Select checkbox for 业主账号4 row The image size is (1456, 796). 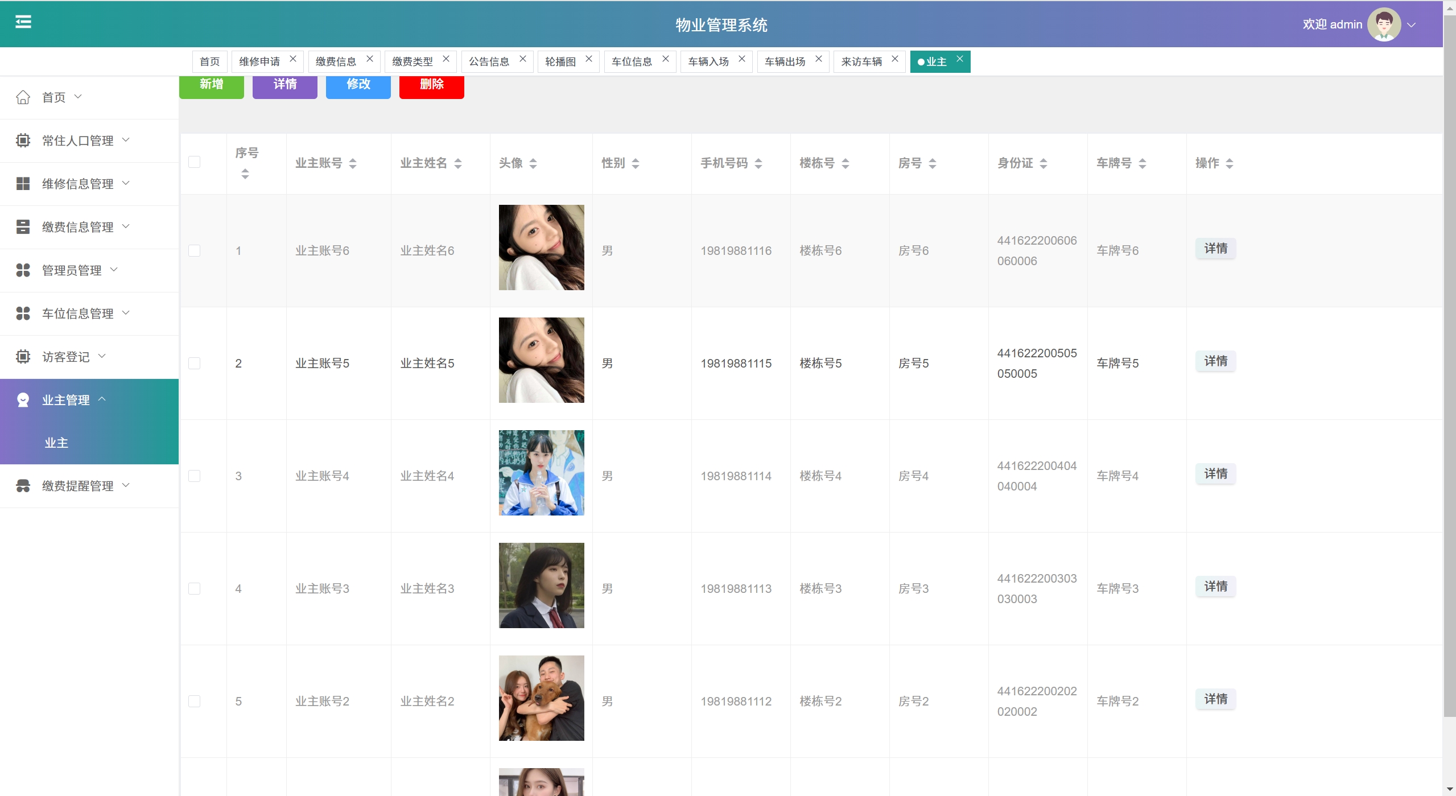click(195, 476)
